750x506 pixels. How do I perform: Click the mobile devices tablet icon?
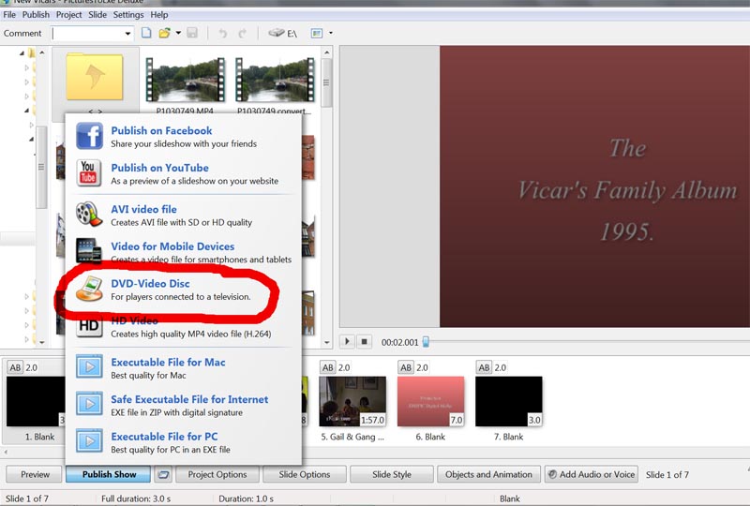[89, 250]
